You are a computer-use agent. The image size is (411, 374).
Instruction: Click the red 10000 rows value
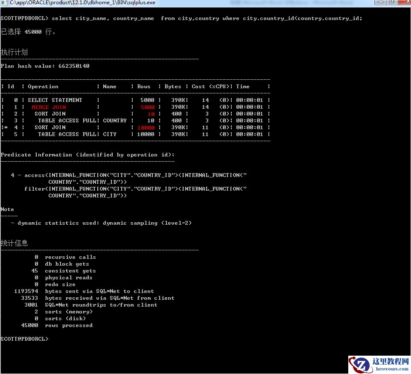tap(146, 128)
